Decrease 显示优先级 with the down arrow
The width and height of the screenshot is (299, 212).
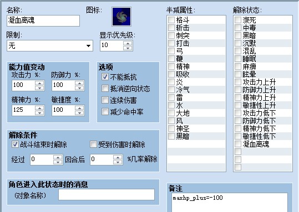click(x=128, y=48)
